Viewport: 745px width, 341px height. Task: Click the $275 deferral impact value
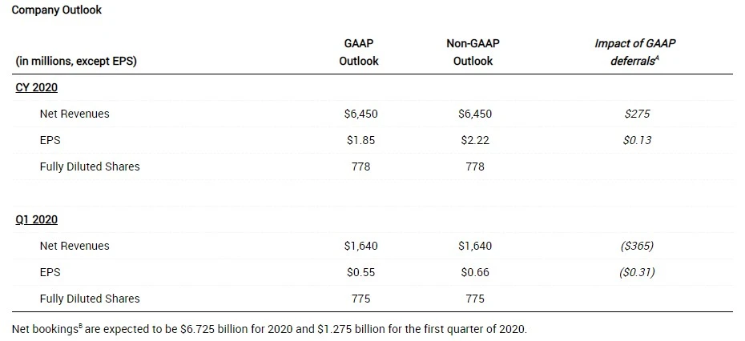point(637,114)
